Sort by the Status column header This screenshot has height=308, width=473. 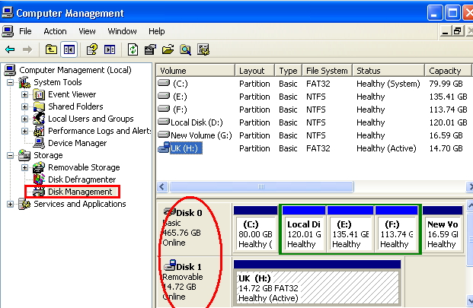[x=388, y=71]
